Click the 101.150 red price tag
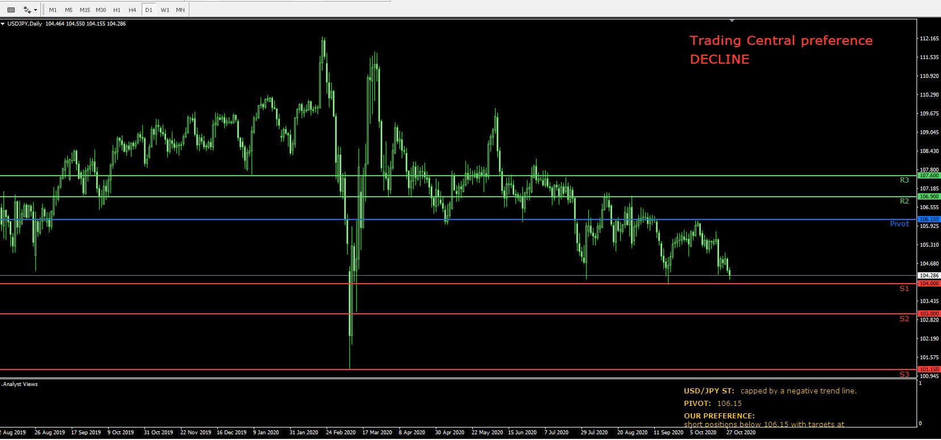This screenshot has width=941, height=440. click(x=929, y=370)
